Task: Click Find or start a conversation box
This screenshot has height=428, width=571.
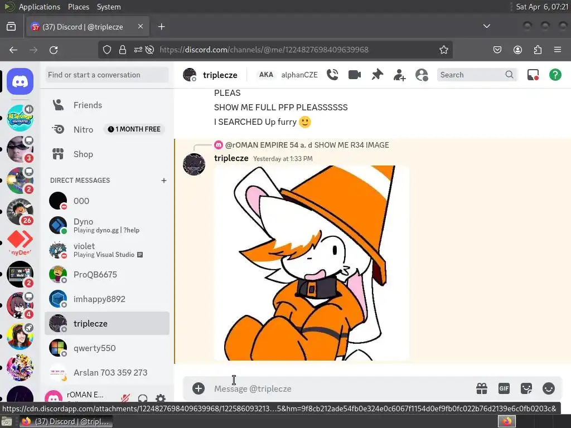Action: [107, 75]
